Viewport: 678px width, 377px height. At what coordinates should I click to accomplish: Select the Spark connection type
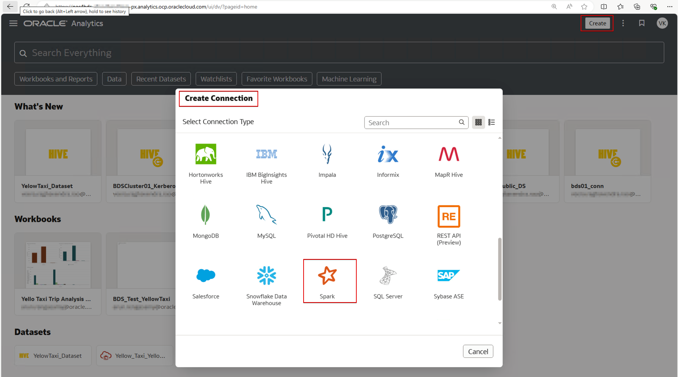pyautogui.click(x=327, y=281)
